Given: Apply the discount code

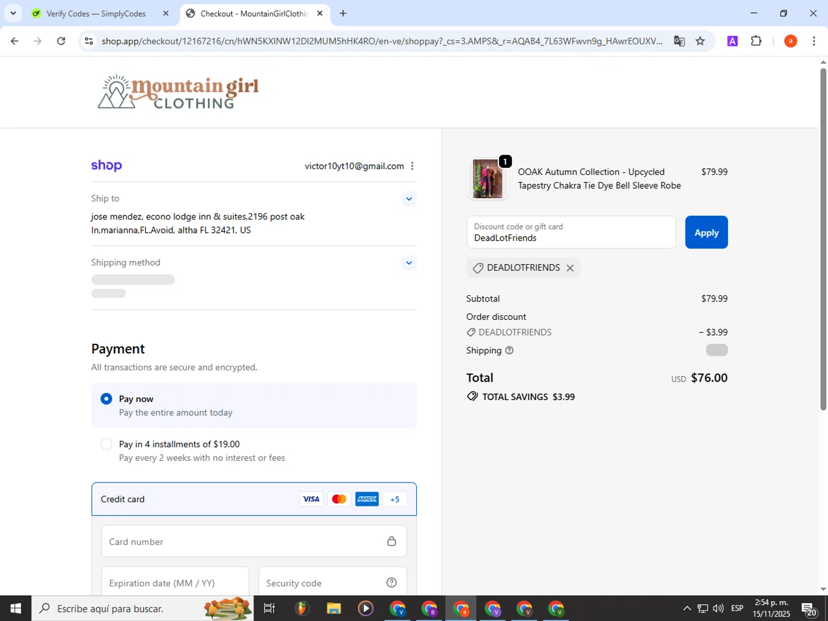Looking at the screenshot, I should (706, 232).
